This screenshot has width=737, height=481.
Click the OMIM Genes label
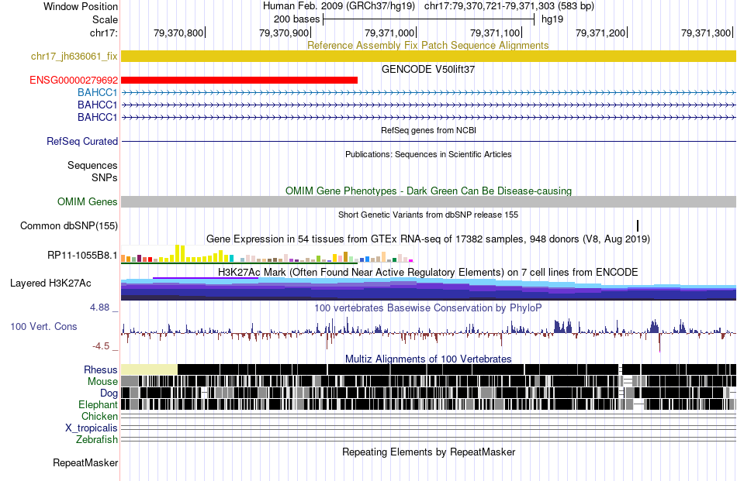pos(88,202)
